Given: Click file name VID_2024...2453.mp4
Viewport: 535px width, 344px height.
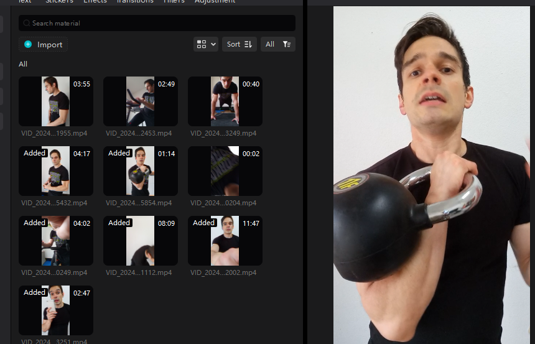Looking at the screenshot, I should click(x=139, y=134).
